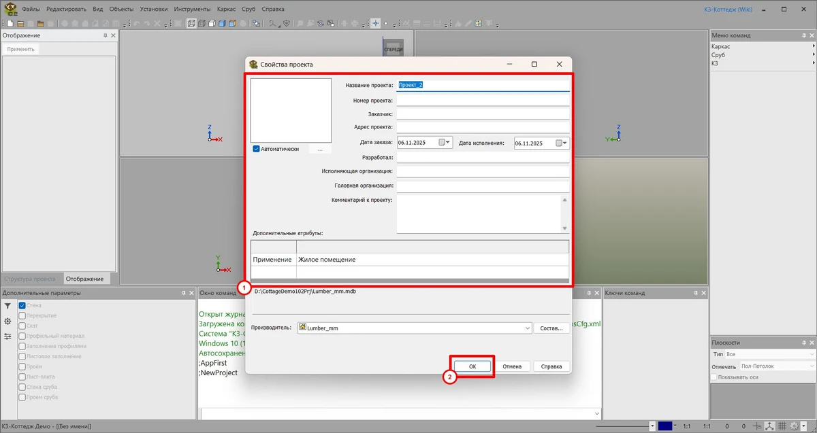This screenshot has height=433, width=817.
Task: Click the gear icon in Дополнительные параметры panel
Action: pyautogui.click(x=7, y=322)
